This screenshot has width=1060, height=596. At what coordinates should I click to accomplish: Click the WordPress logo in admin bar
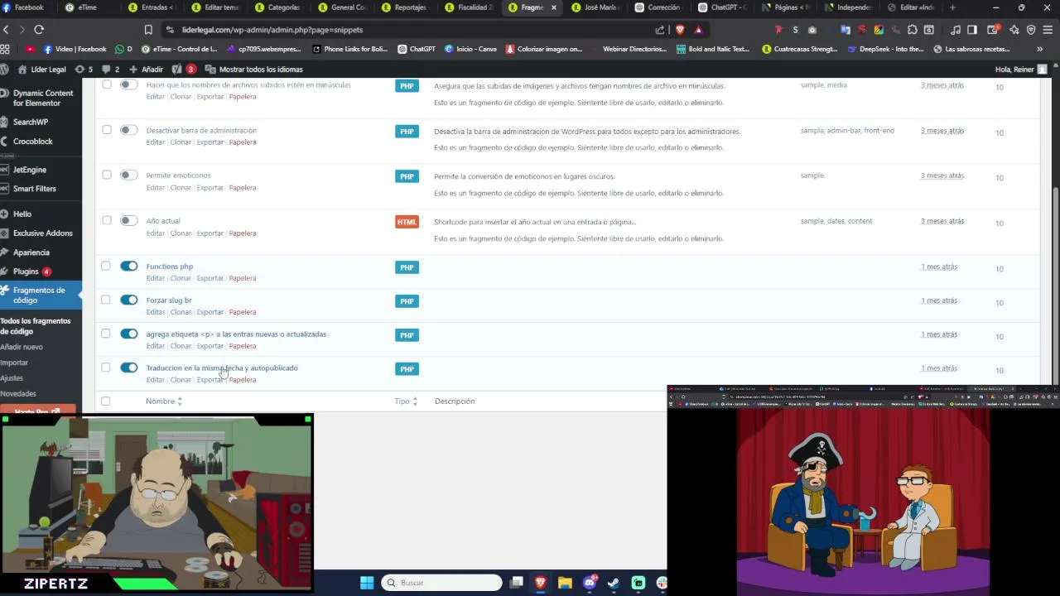4,70
